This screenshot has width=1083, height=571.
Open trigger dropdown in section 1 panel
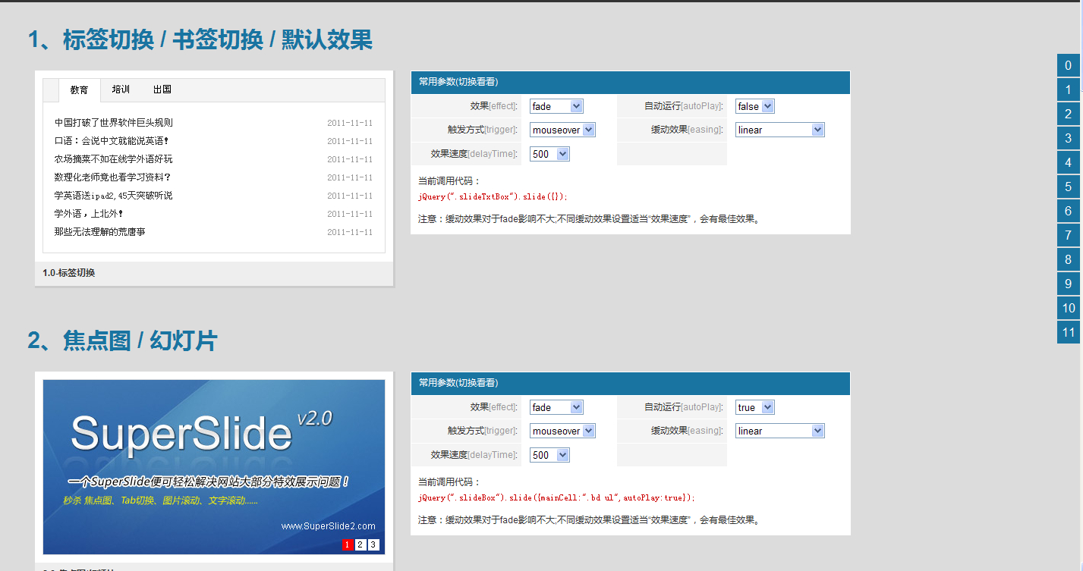click(562, 130)
